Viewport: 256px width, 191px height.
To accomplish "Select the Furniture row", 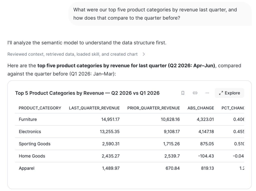I will pos(129,119).
